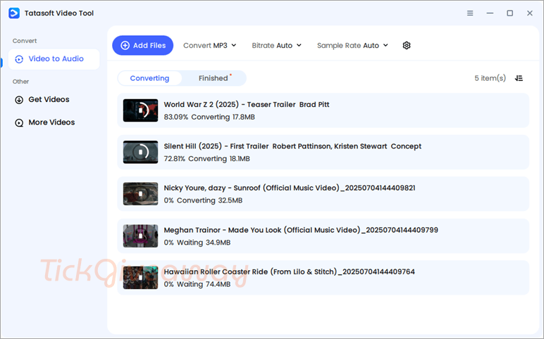Switch to the Finished tab

[214, 78]
